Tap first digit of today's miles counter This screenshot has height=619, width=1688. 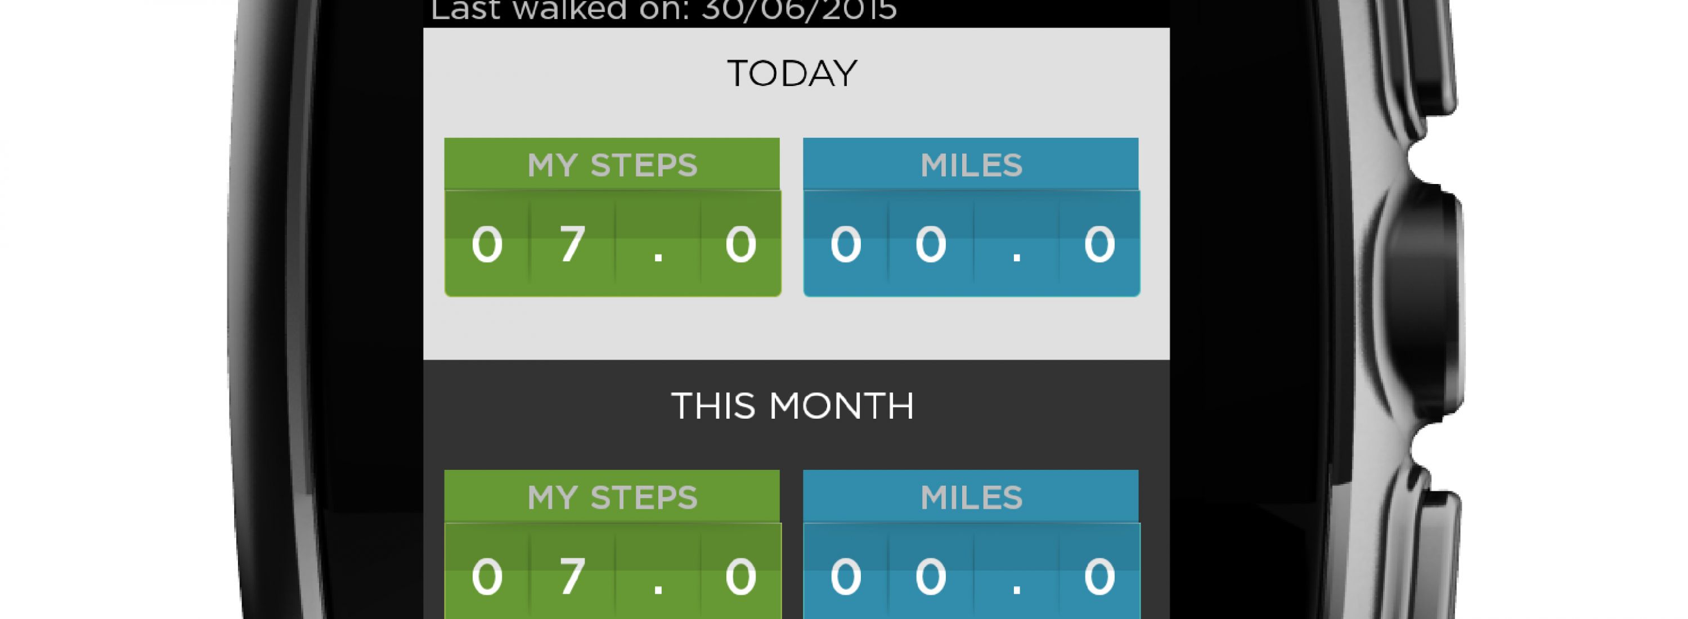pyautogui.click(x=845, y=244)
